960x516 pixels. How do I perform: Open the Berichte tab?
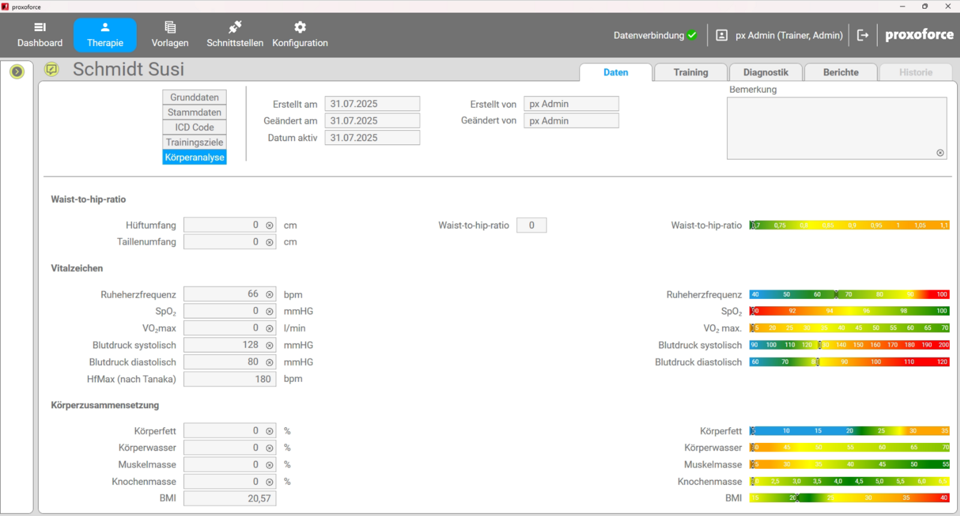click(x=841, y=73)
